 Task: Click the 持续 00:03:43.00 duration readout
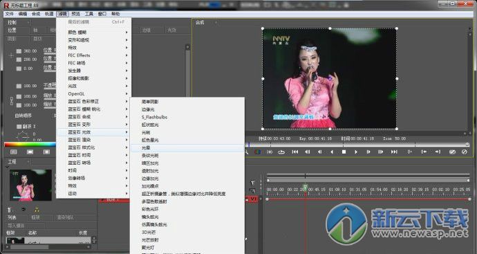tap(274, 138)
